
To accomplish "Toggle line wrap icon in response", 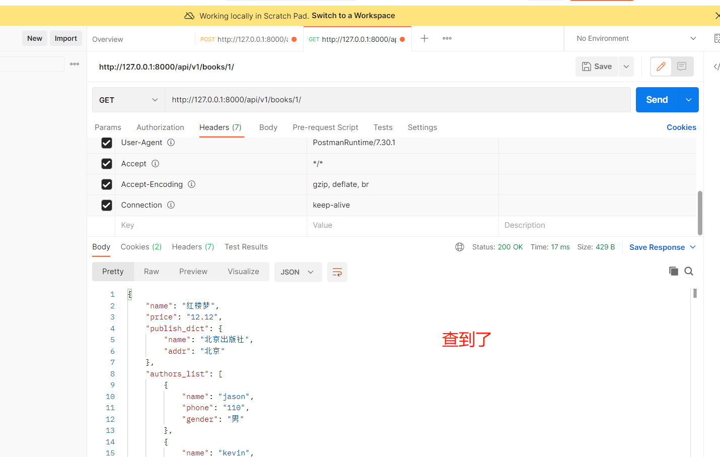I will (x=337, y=272).
